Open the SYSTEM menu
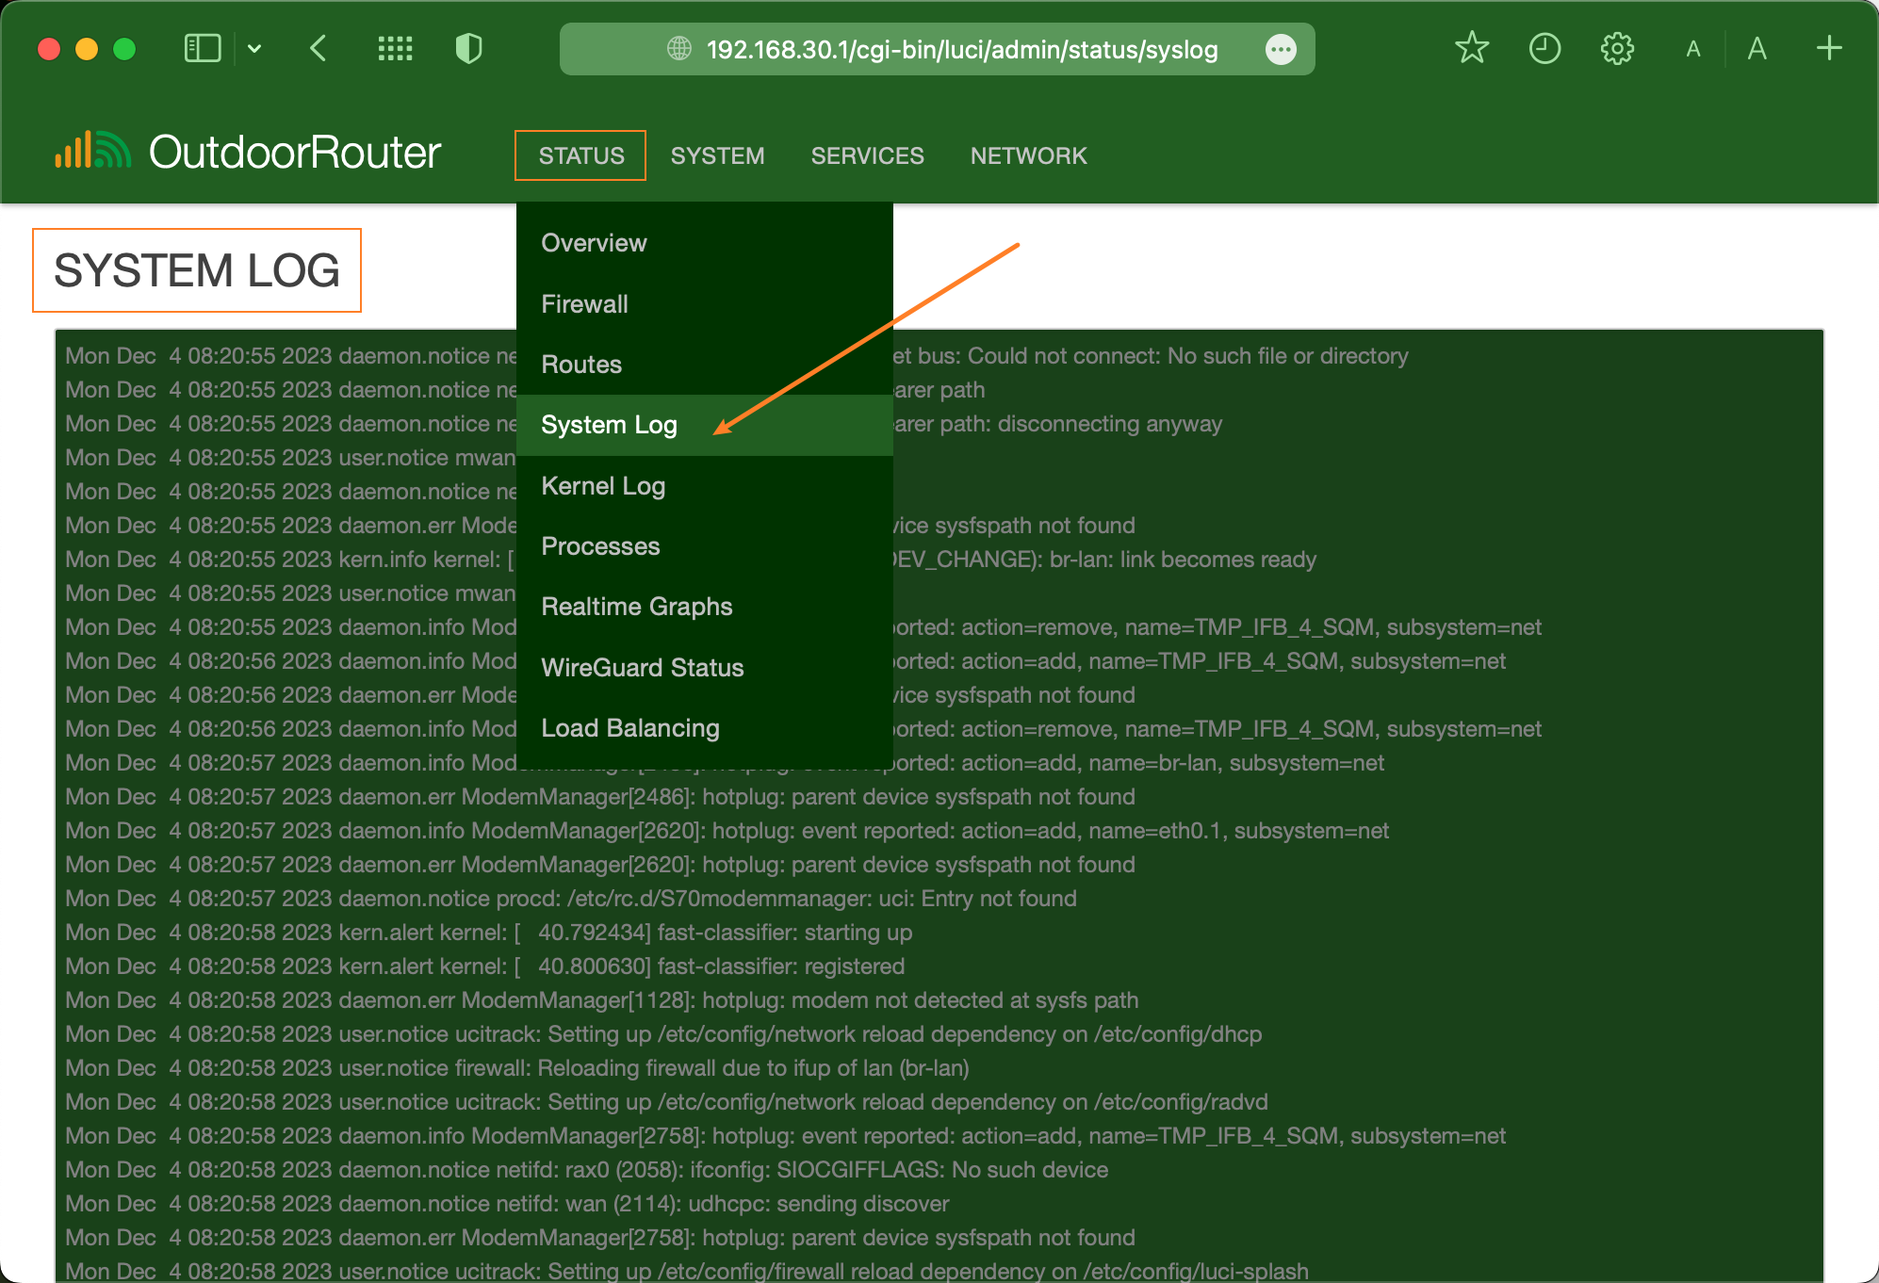 (717, 155)
